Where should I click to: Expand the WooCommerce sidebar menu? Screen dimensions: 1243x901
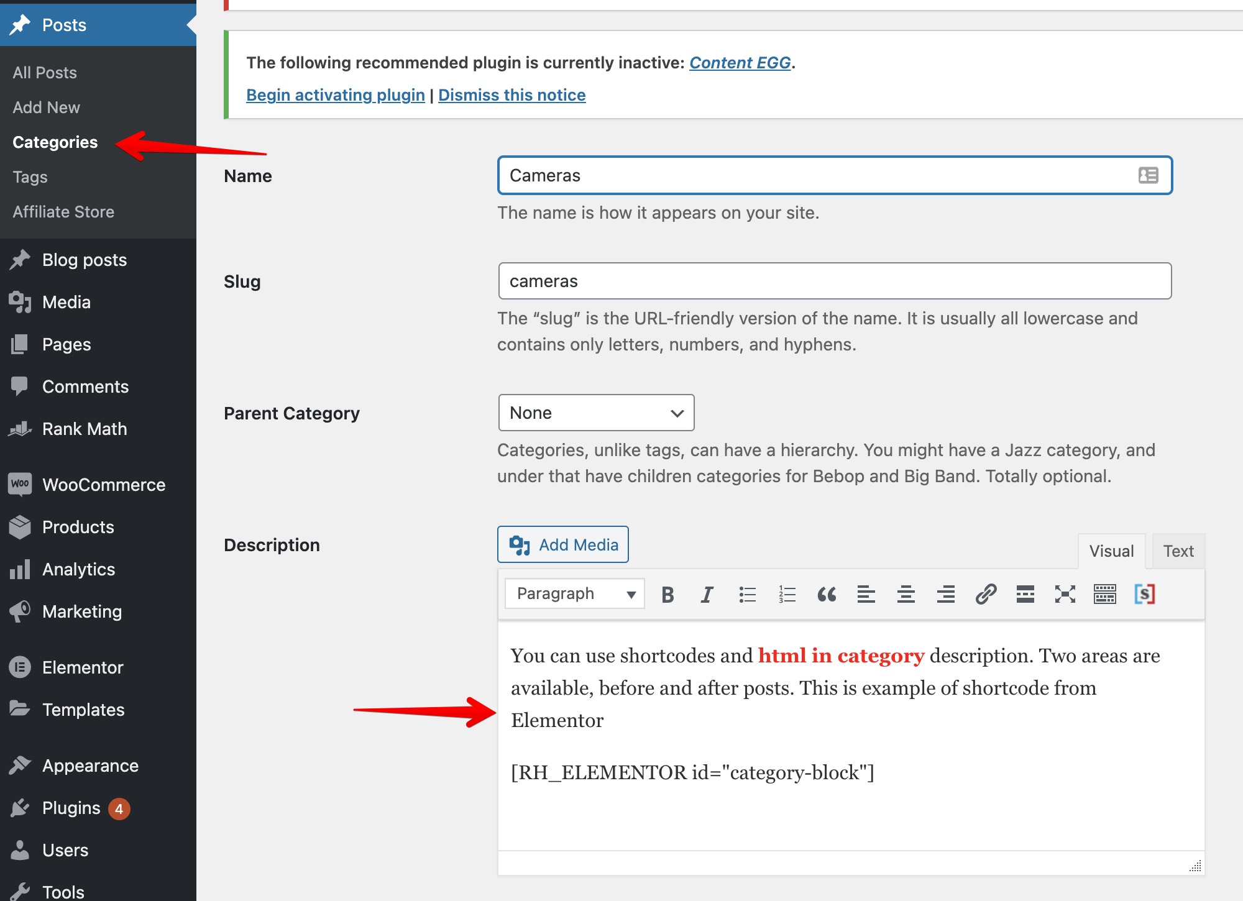pyautogui.click(x=103, y=485)
